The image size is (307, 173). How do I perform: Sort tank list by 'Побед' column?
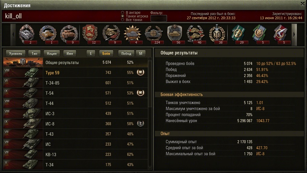(126, 53)
